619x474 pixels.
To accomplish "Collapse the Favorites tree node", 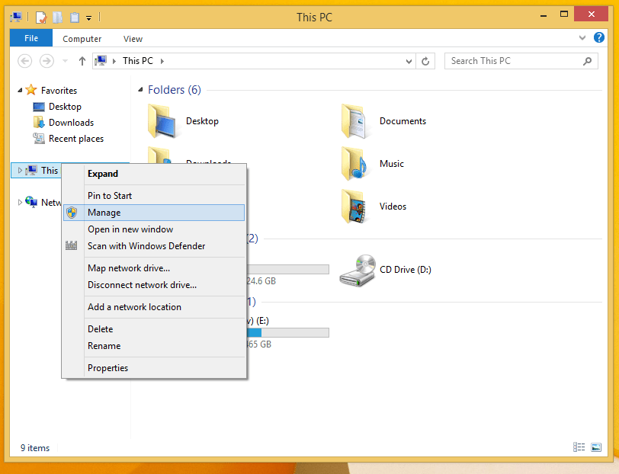I will click(x=20, y=91).
